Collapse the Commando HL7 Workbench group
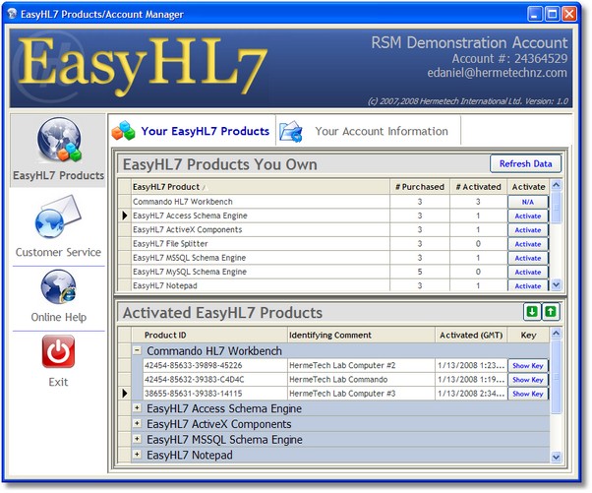The height and width of the screenshot is (493, 592). point(137,350)
